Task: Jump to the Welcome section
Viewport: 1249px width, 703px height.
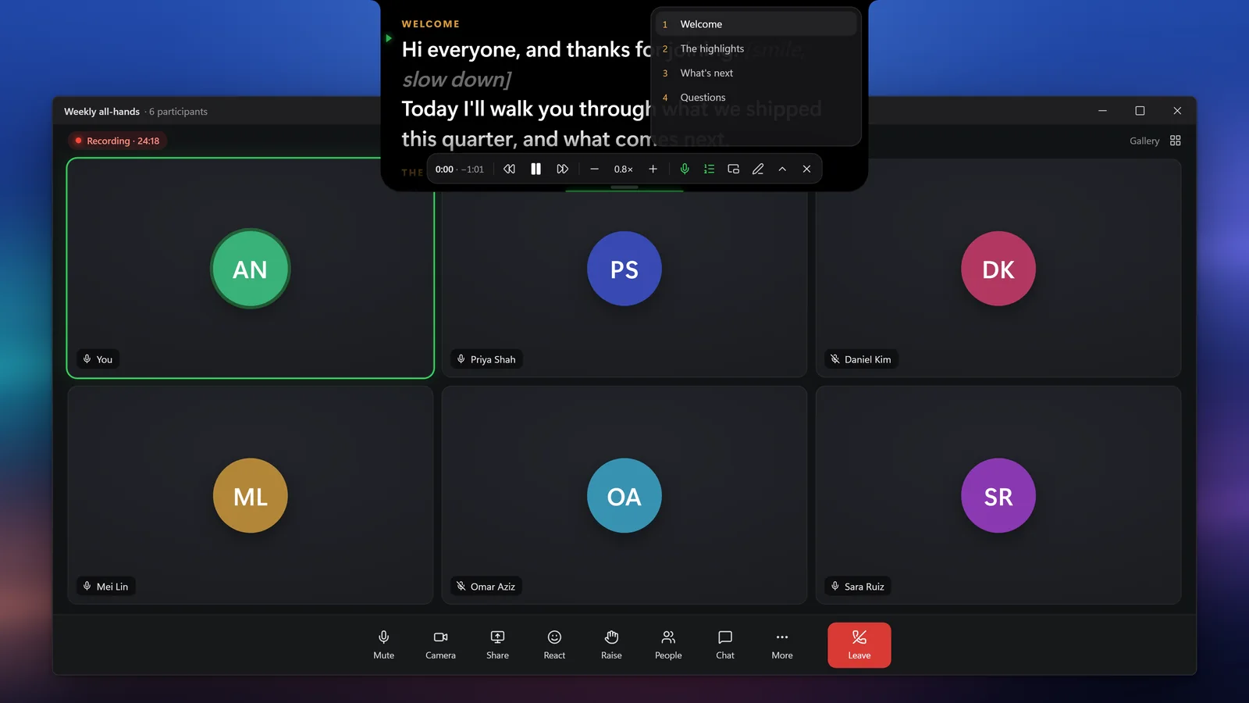Action: (756, 24)
